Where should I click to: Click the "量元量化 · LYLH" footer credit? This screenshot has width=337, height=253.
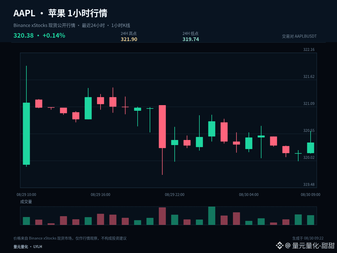coord(28,247)
